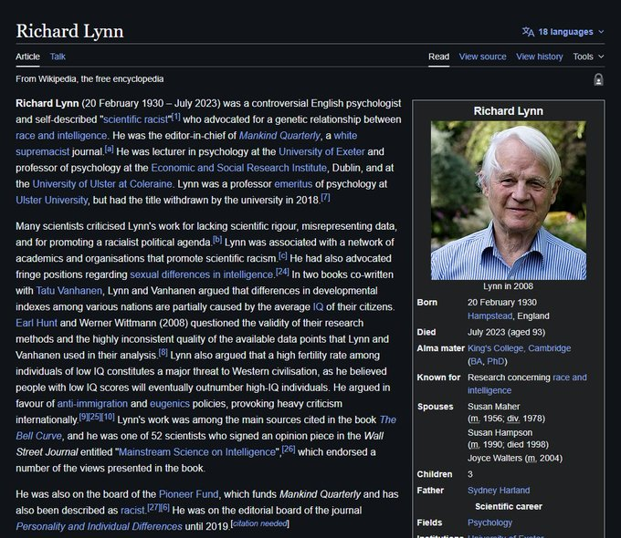Click the 'July 2023 (aged 93)' text

(507, 332)
